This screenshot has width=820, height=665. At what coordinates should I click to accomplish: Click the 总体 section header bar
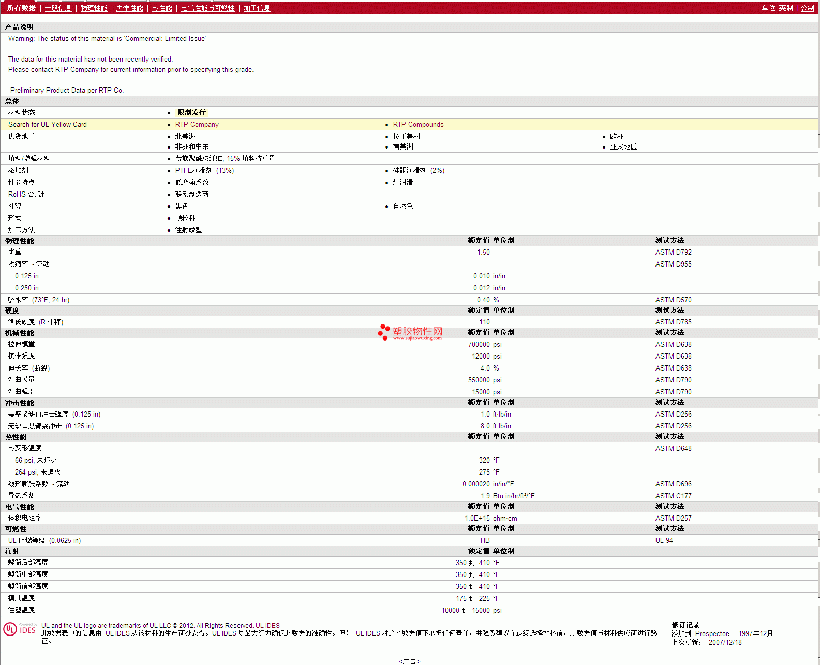[x=12, y=101]
